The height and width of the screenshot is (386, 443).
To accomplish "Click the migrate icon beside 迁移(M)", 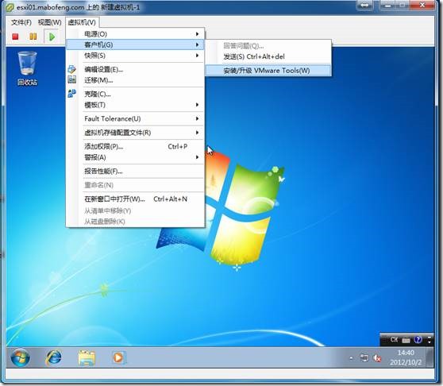I will pyautogui.click(x=71, y=79).
